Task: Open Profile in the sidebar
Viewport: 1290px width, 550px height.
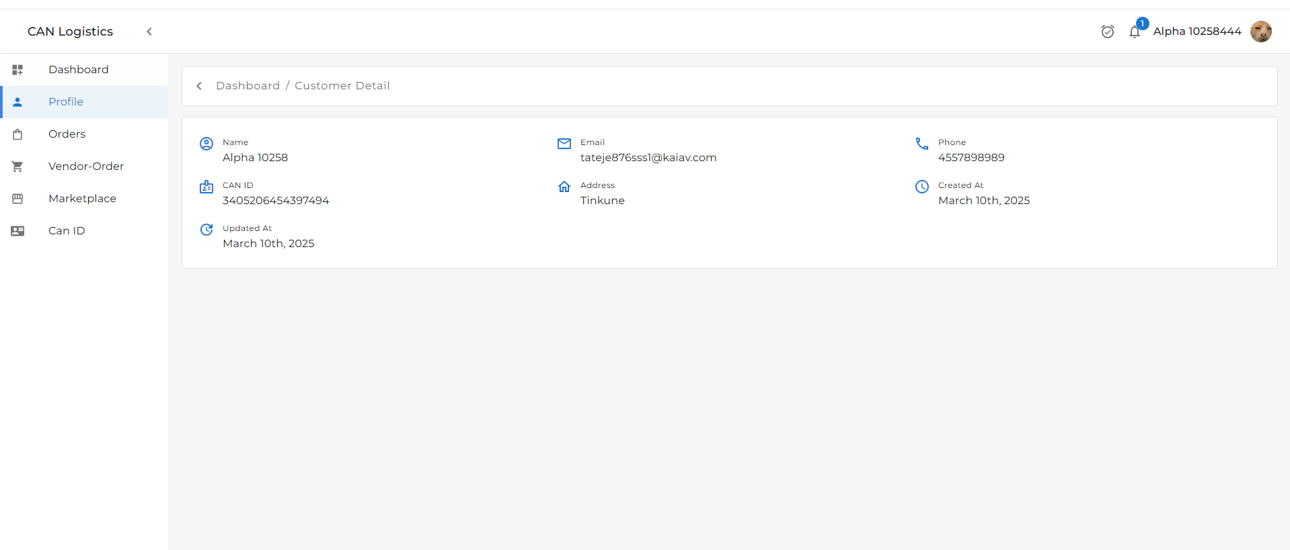Action: (84, 102)
